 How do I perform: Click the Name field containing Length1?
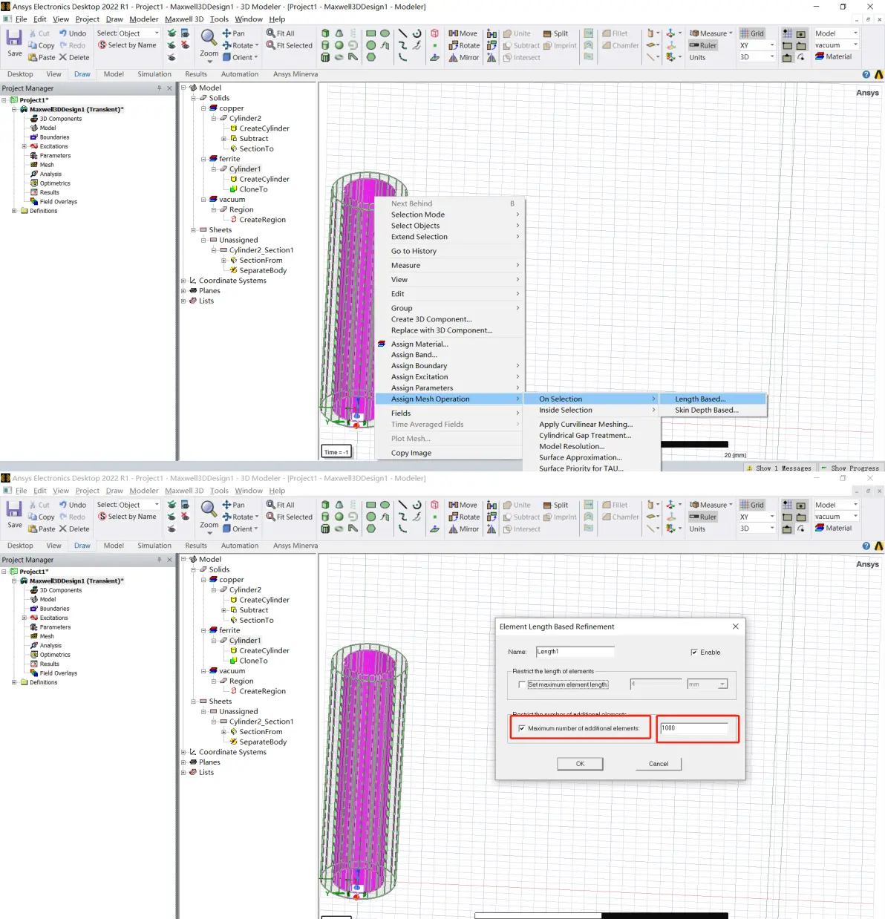(575, 652)
